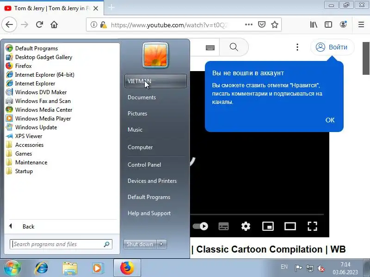
Task: Show site information icon in address bar
Action: 94,24
